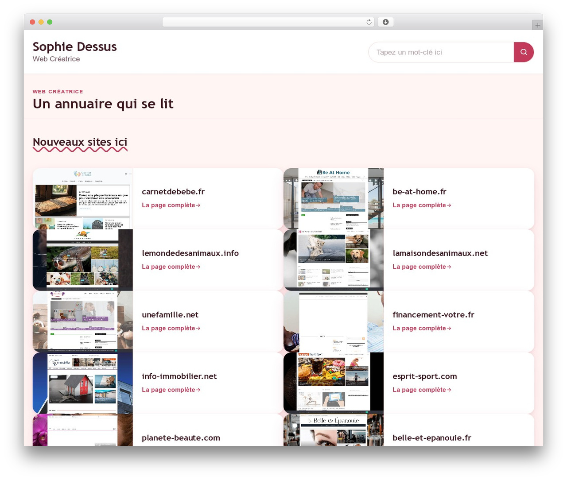This screenshot has height=480, width=567.
Task: Click the 'Un annuaire qui se lit' heading
Action: tap(103, 104)
